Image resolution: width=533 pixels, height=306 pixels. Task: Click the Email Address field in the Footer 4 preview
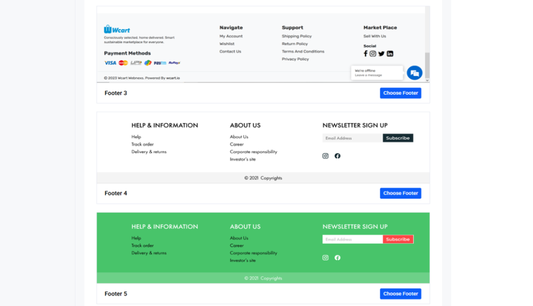(x=352, y=138)
